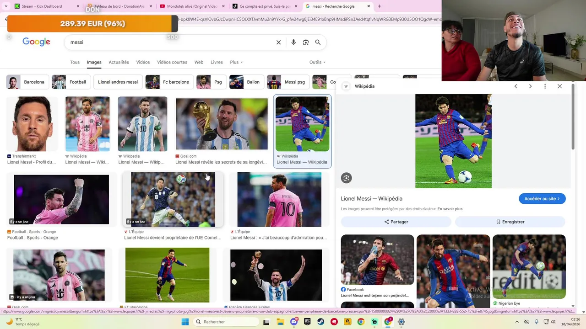Go to next image in side panel

[x=530, y=86]
